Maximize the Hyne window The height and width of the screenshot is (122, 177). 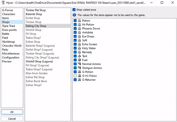tap(162, 3)
